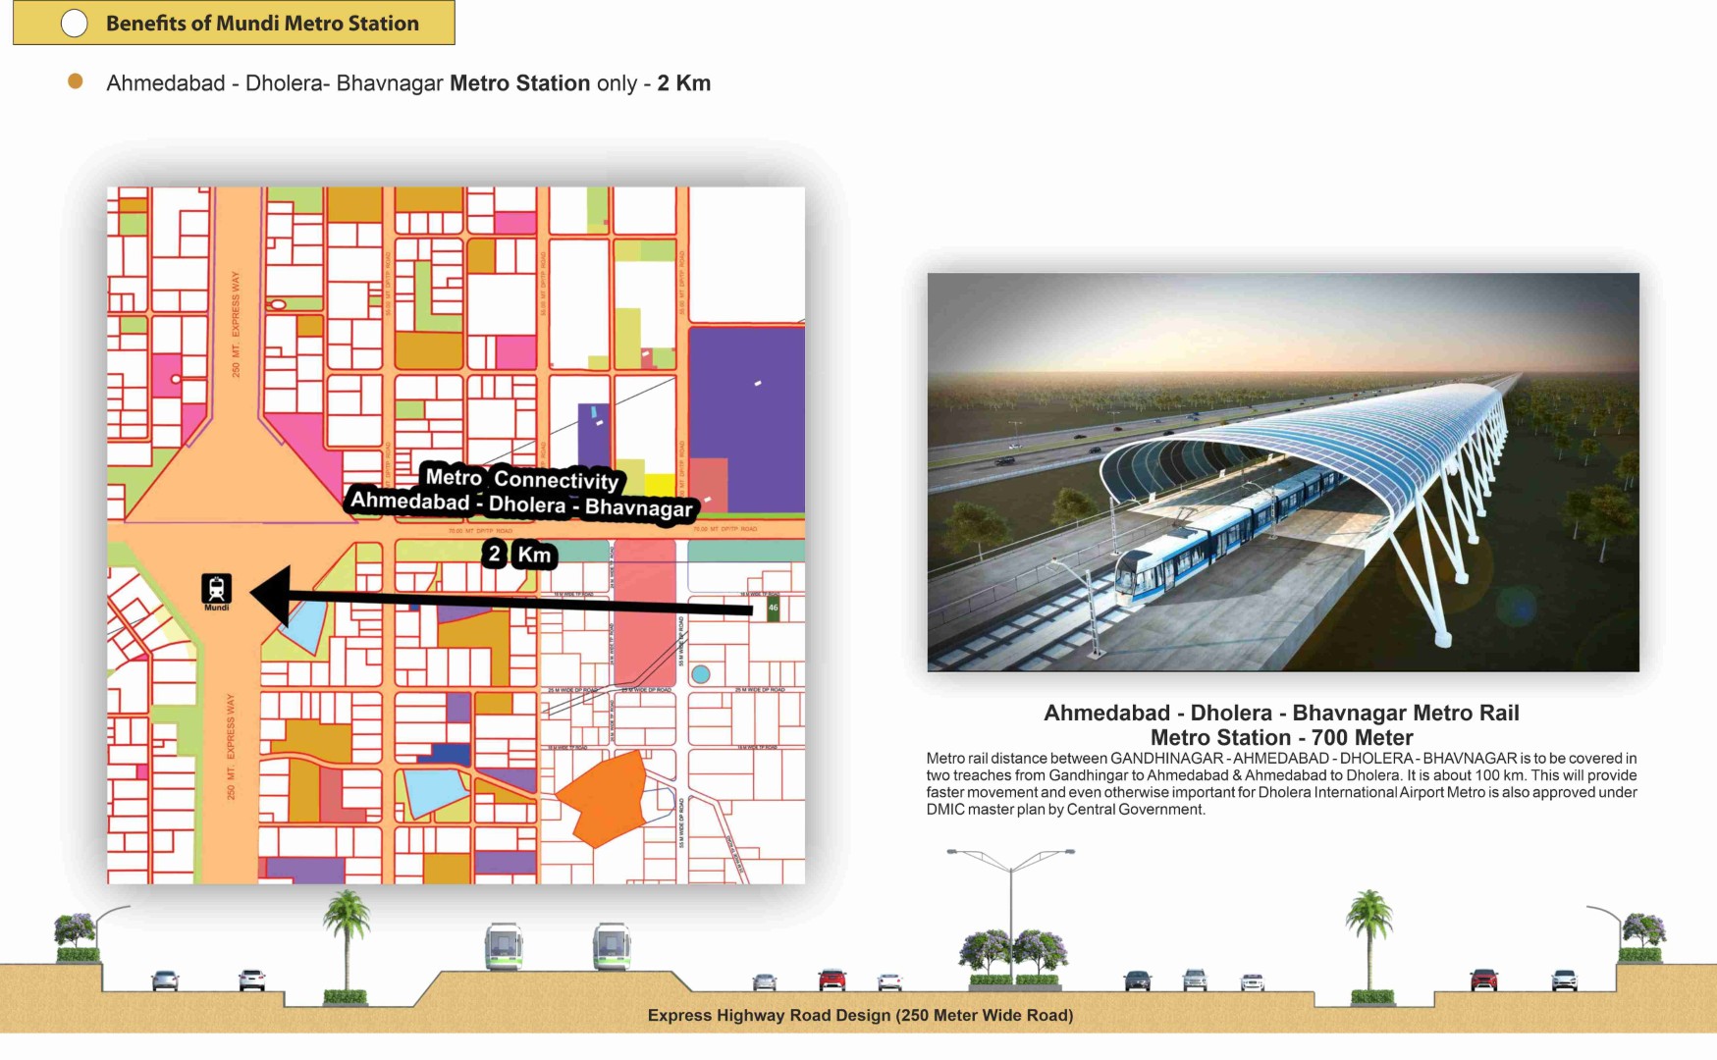Click the red car left of the central median
The image size is (1717, 1060).
(832, 979)
